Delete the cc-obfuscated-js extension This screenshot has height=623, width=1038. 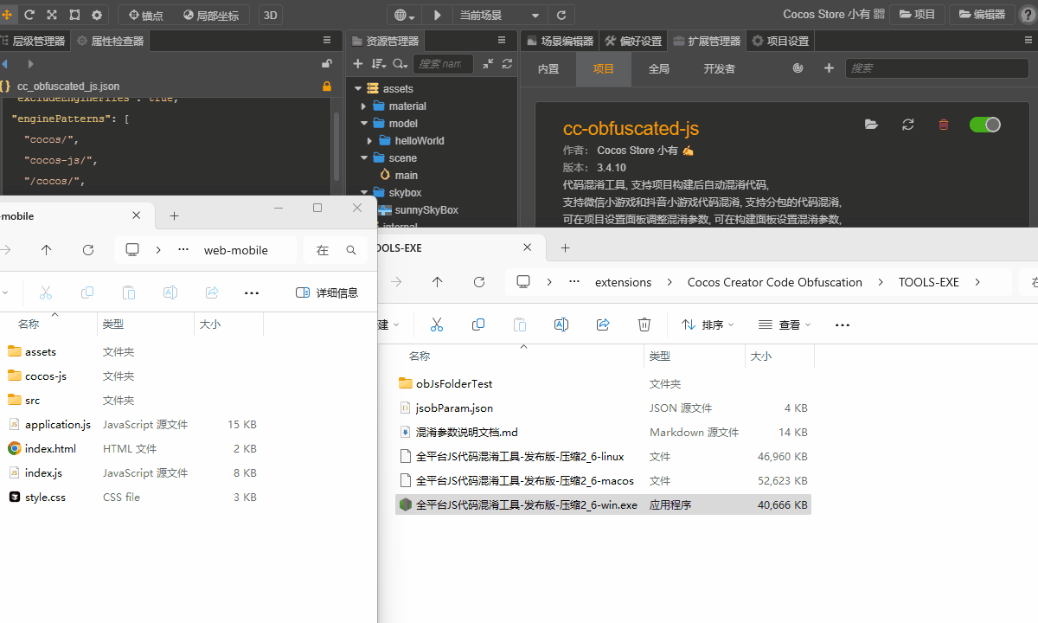pyautogui.click(x=944, y=125)
